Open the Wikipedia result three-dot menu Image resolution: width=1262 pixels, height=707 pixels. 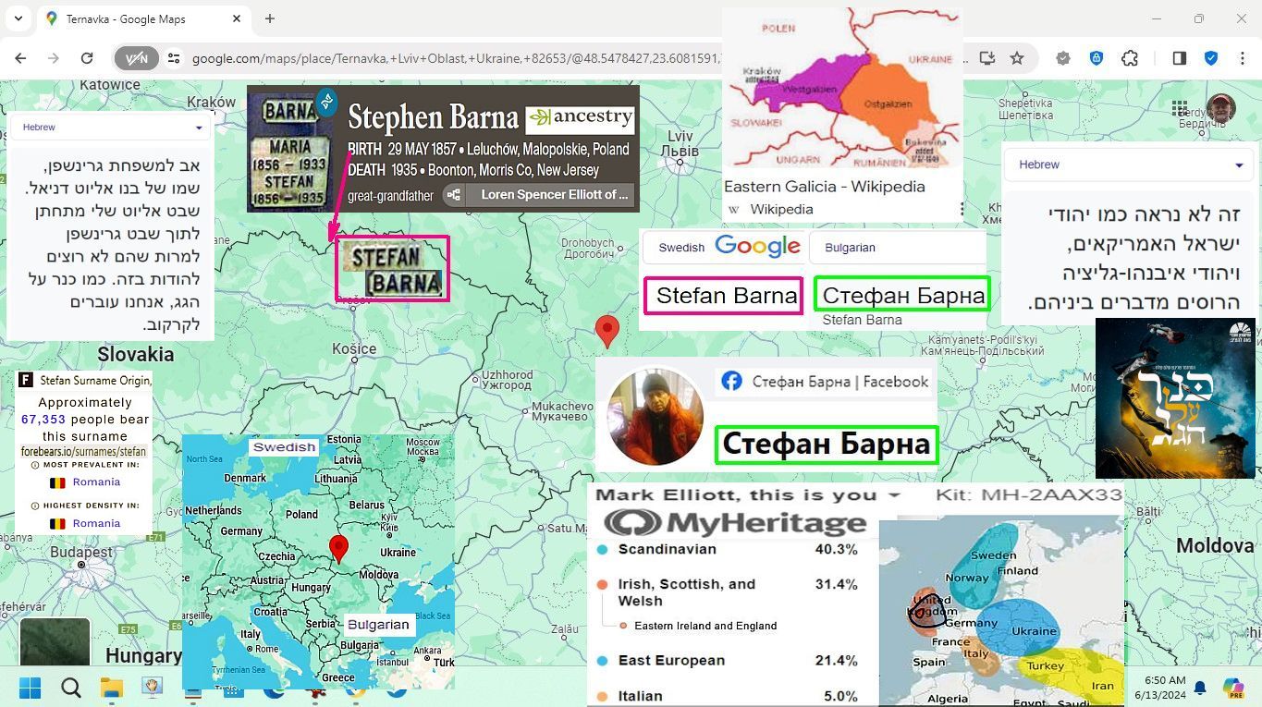point(962,209)
